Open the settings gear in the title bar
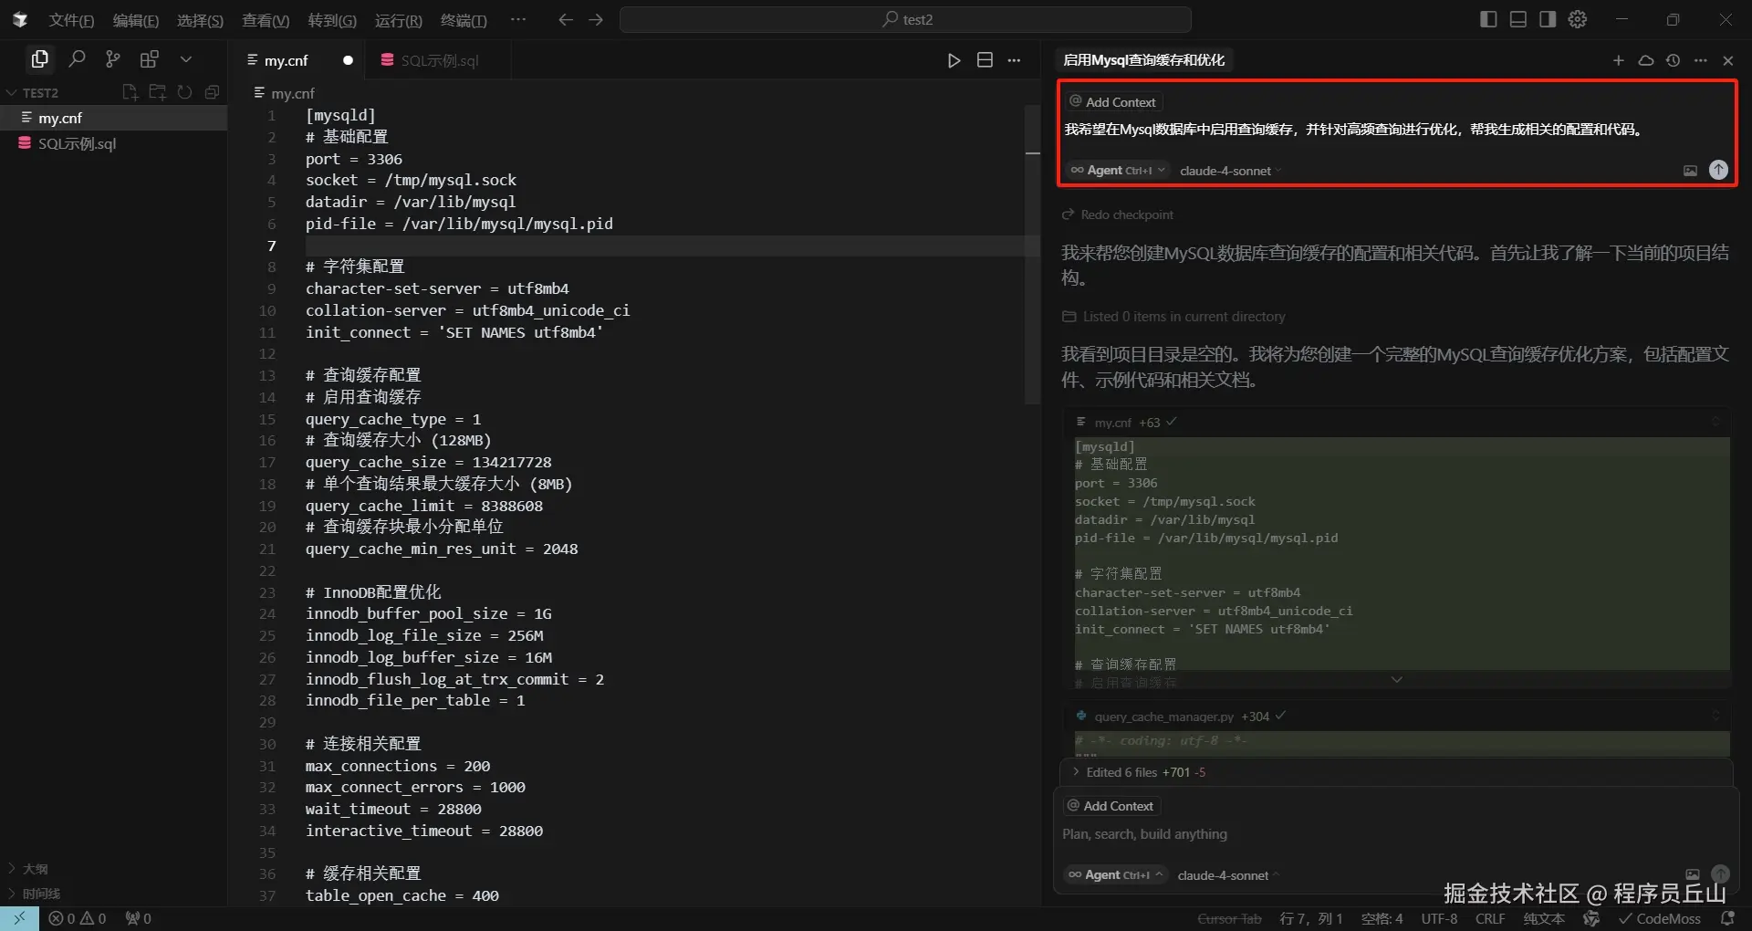This screenshot has height=931, width=1752. pos(1578,19)
